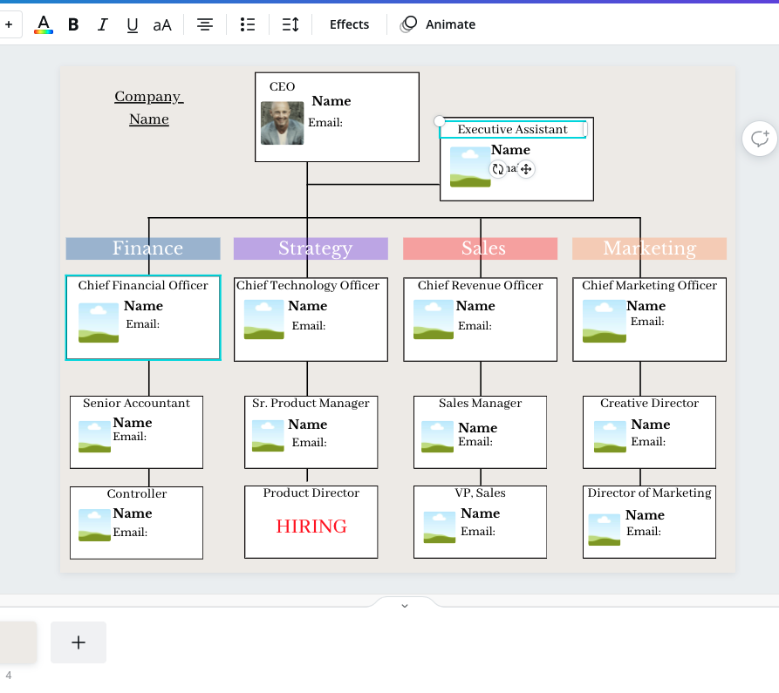The image size is (779, 693).
Task: Select the Strategy header banner
Action: click(311, 248)
